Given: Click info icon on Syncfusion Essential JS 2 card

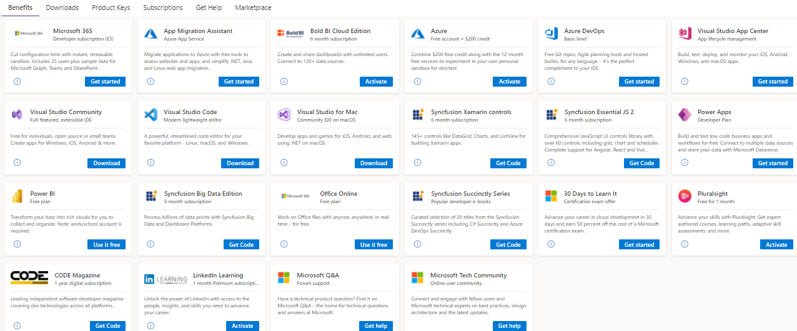Looking at the screenshot, I should click(552, 163).
